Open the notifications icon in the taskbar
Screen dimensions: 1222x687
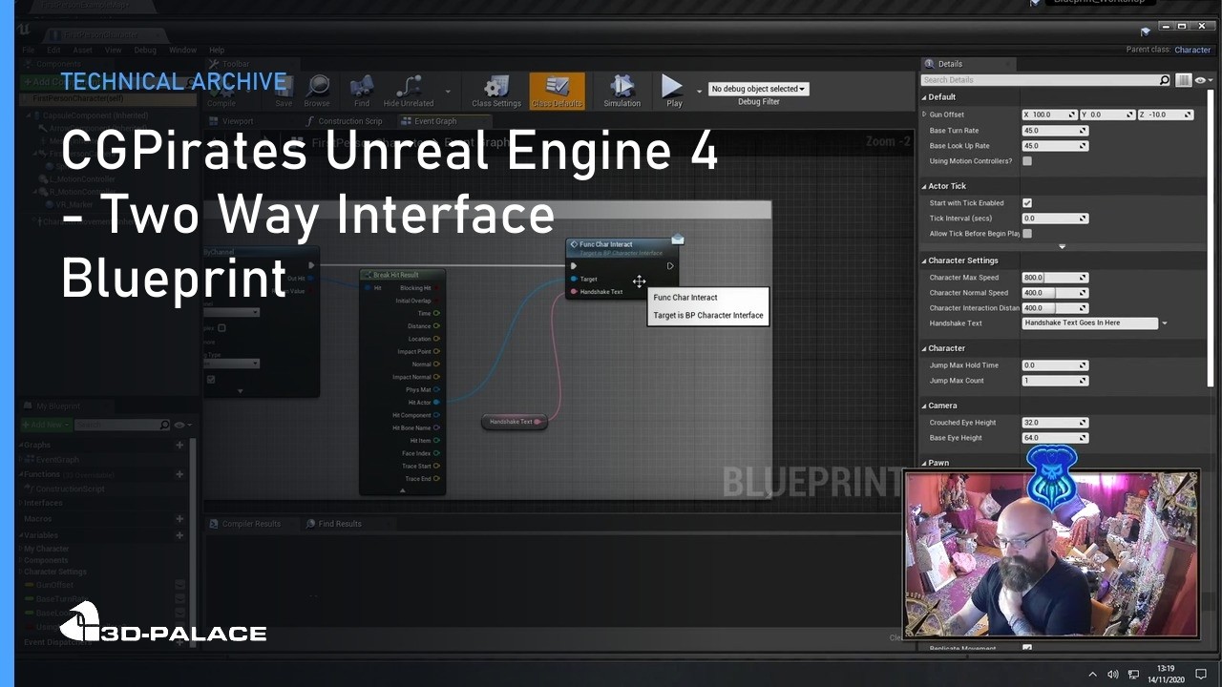(1201, 675)
